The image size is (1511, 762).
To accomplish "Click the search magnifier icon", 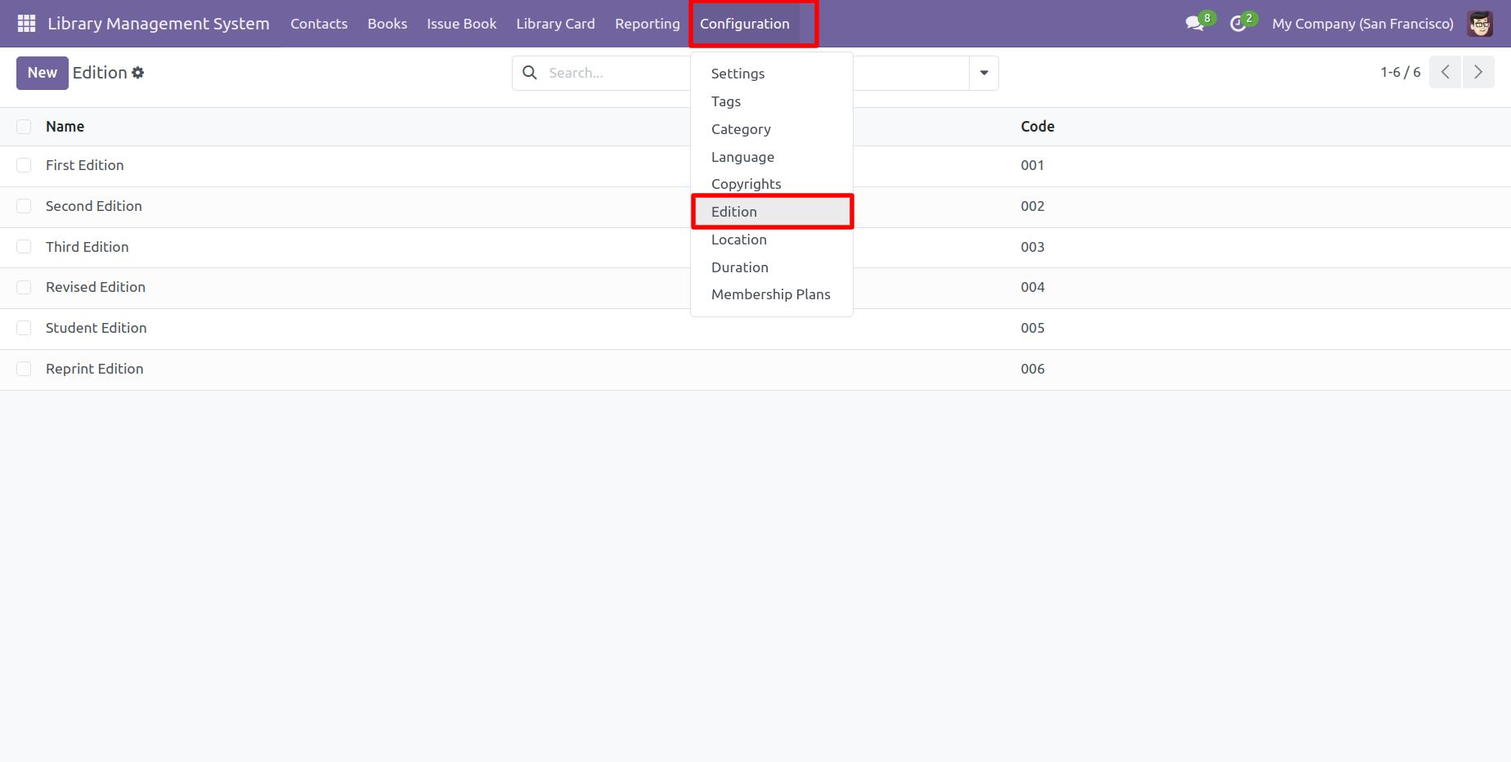I will click(530, 73).
